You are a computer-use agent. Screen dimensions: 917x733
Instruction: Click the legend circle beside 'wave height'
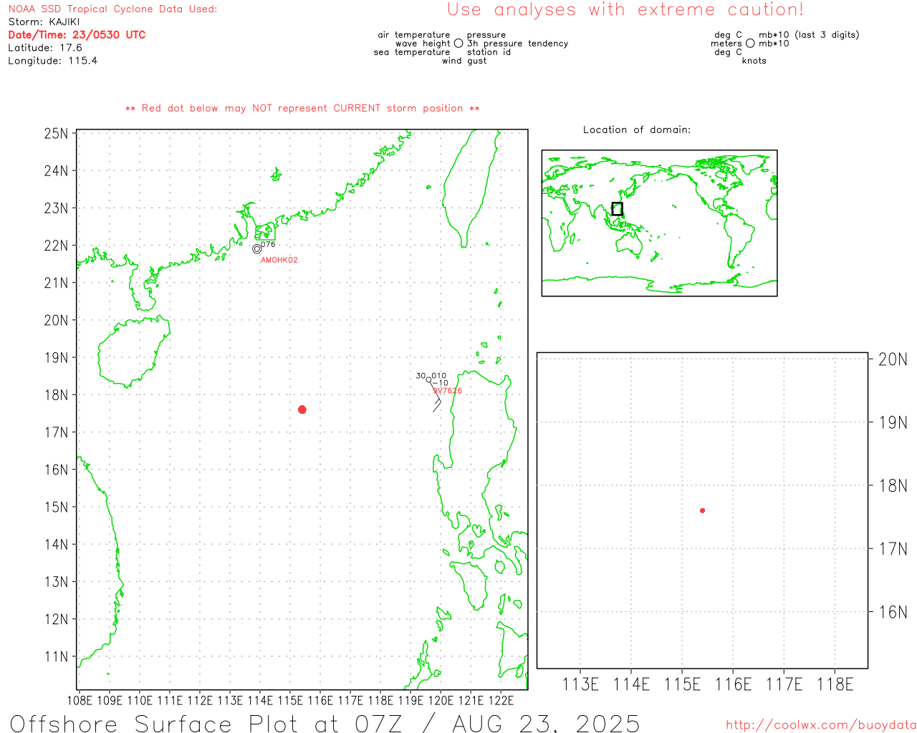[458, 44]
